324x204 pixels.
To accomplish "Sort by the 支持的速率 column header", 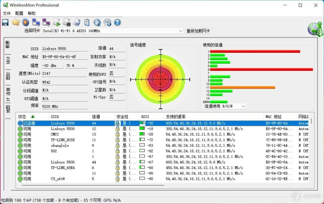I will pos(214,117).
